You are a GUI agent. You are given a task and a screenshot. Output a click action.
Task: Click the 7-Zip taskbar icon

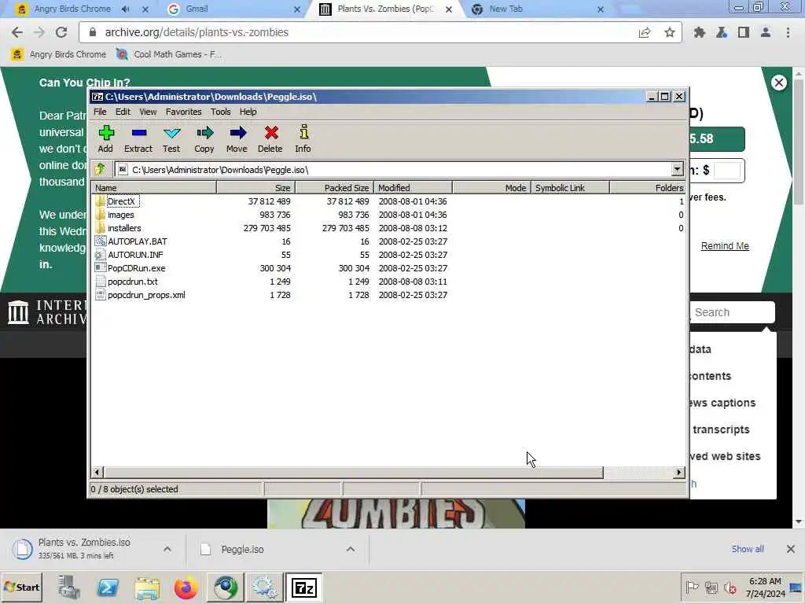304,588
